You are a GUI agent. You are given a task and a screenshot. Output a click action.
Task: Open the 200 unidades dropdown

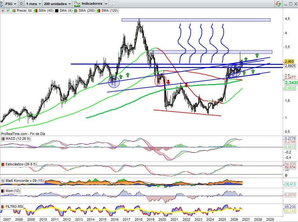point(57,4)
